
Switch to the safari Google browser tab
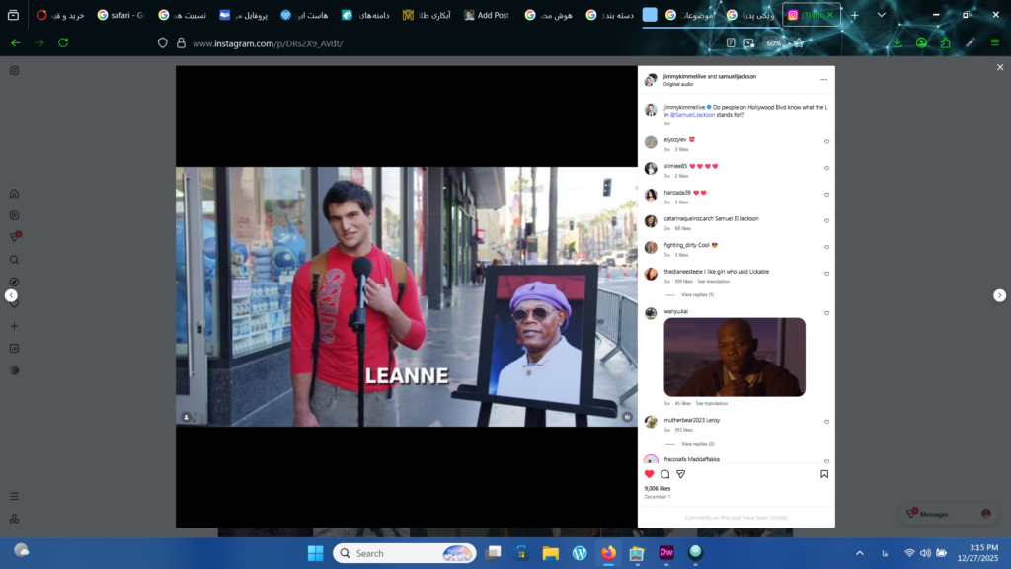[x=120, y=15]
